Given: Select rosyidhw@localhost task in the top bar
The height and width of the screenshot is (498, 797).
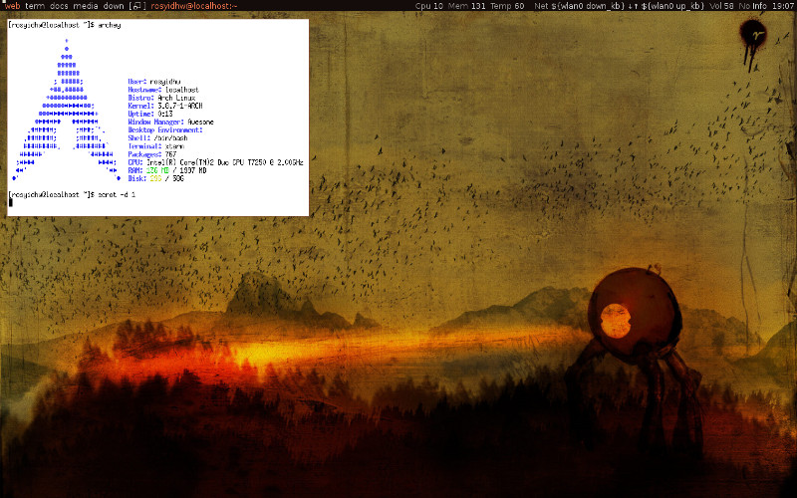Looking at the screenshot, I should (x=194, y=6).
